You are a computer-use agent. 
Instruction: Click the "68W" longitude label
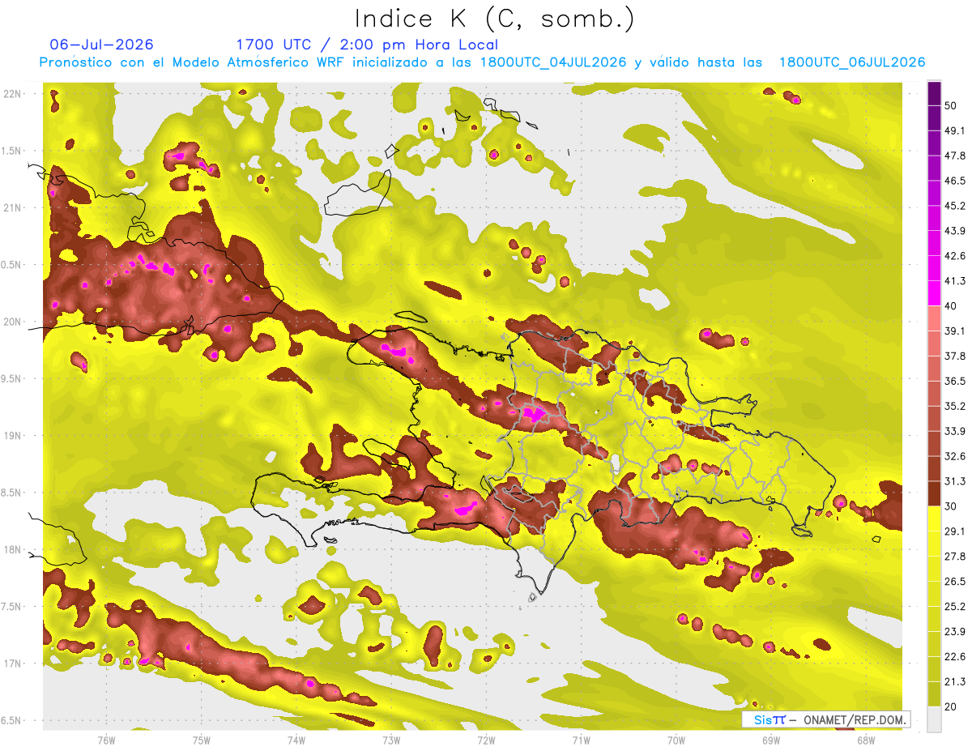(x=865, y=740)
